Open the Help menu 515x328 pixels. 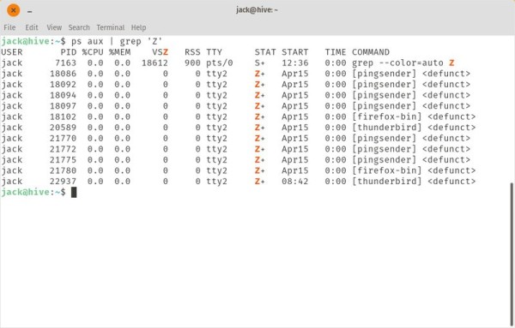[138, 27]
